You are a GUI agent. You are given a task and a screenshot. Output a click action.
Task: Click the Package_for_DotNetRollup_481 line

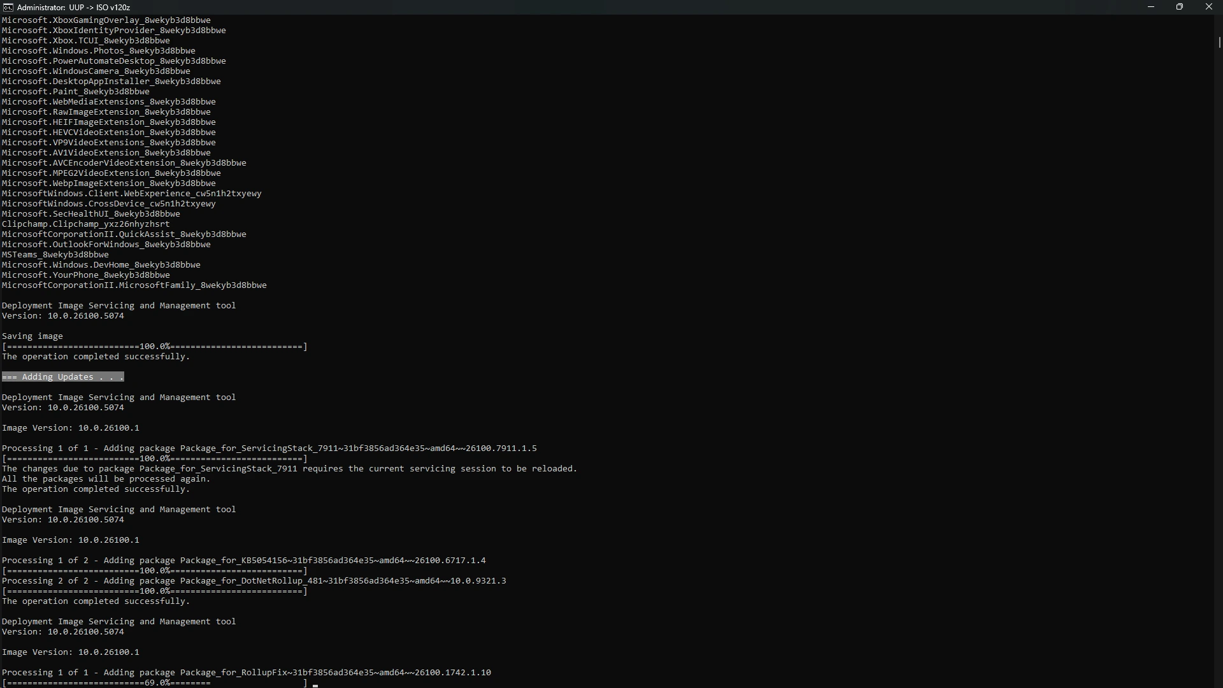click(254, 581)
